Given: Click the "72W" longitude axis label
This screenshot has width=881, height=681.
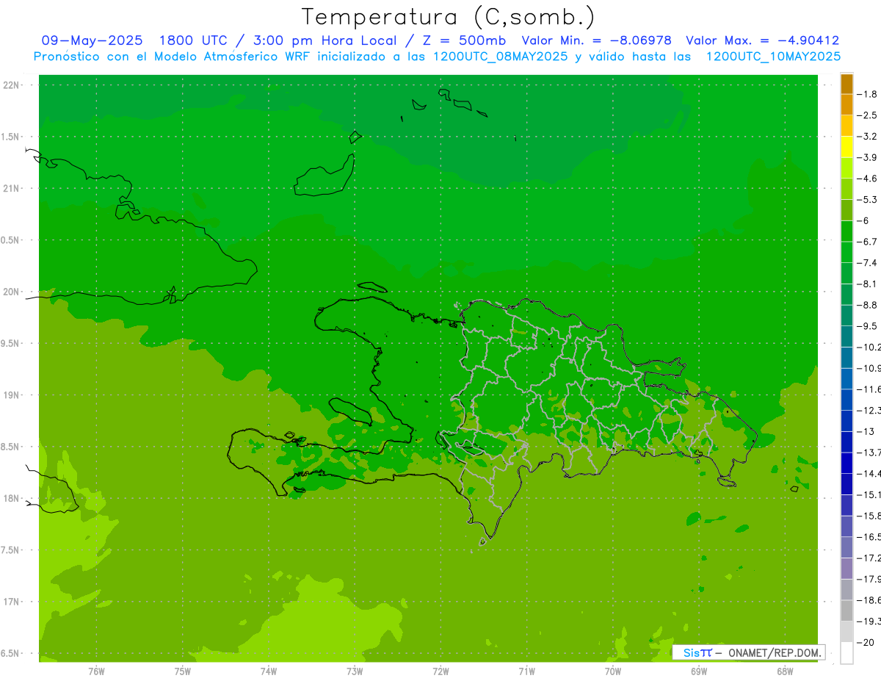Looking at the screenshot, I should pyautogui.click(x=440, y=671).
